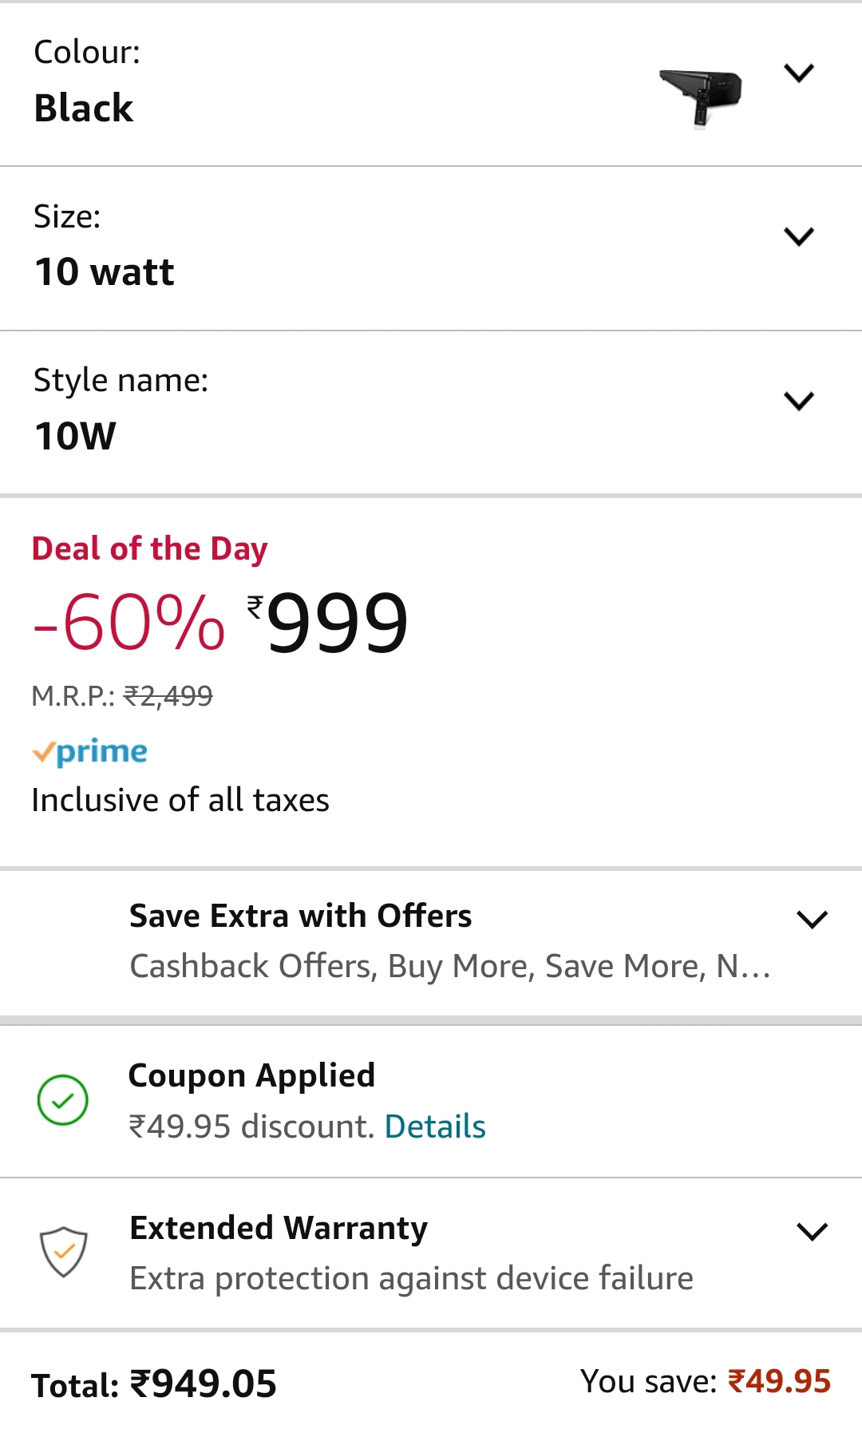Tap the Deal of the Day label
The width and height of the screenshot is (862, 1437).
pos(150,549)
